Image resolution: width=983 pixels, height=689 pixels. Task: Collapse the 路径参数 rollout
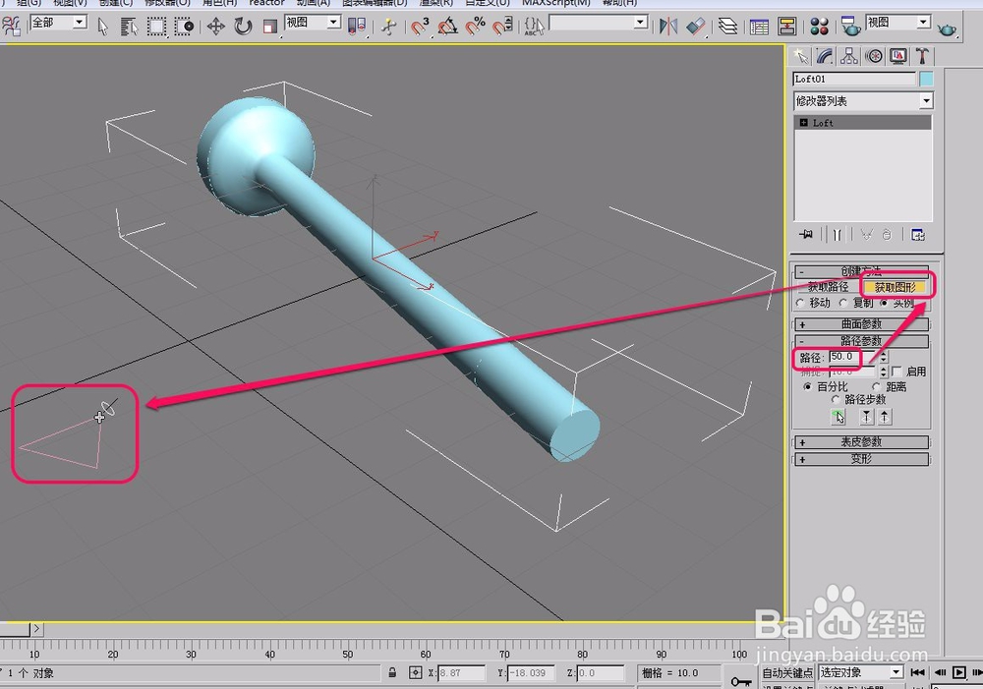pos(861,341)
